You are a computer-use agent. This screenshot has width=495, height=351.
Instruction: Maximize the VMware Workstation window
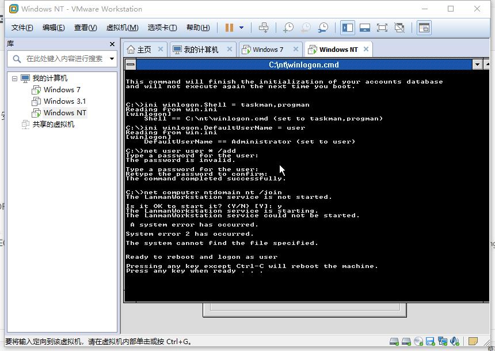(451, 9)
